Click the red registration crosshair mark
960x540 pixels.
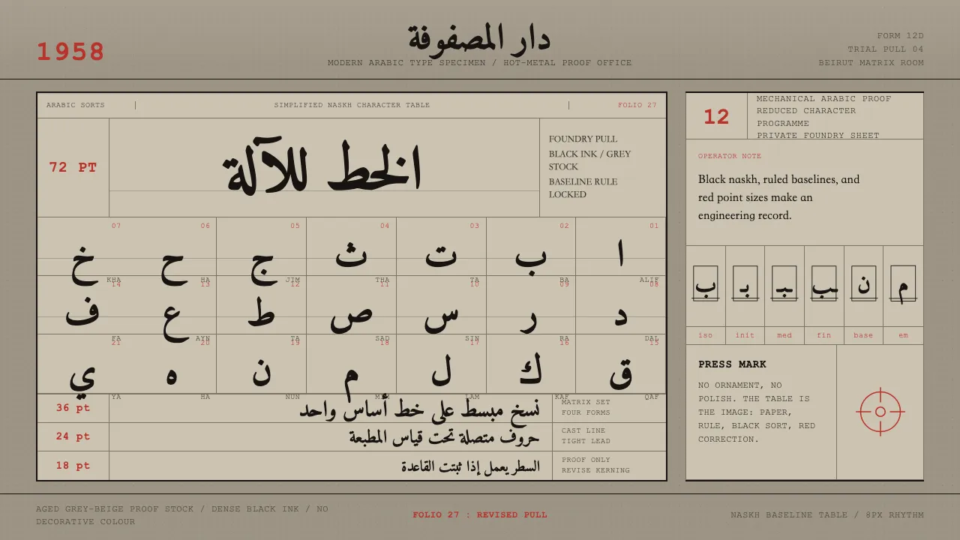click(x=880, y=412)
